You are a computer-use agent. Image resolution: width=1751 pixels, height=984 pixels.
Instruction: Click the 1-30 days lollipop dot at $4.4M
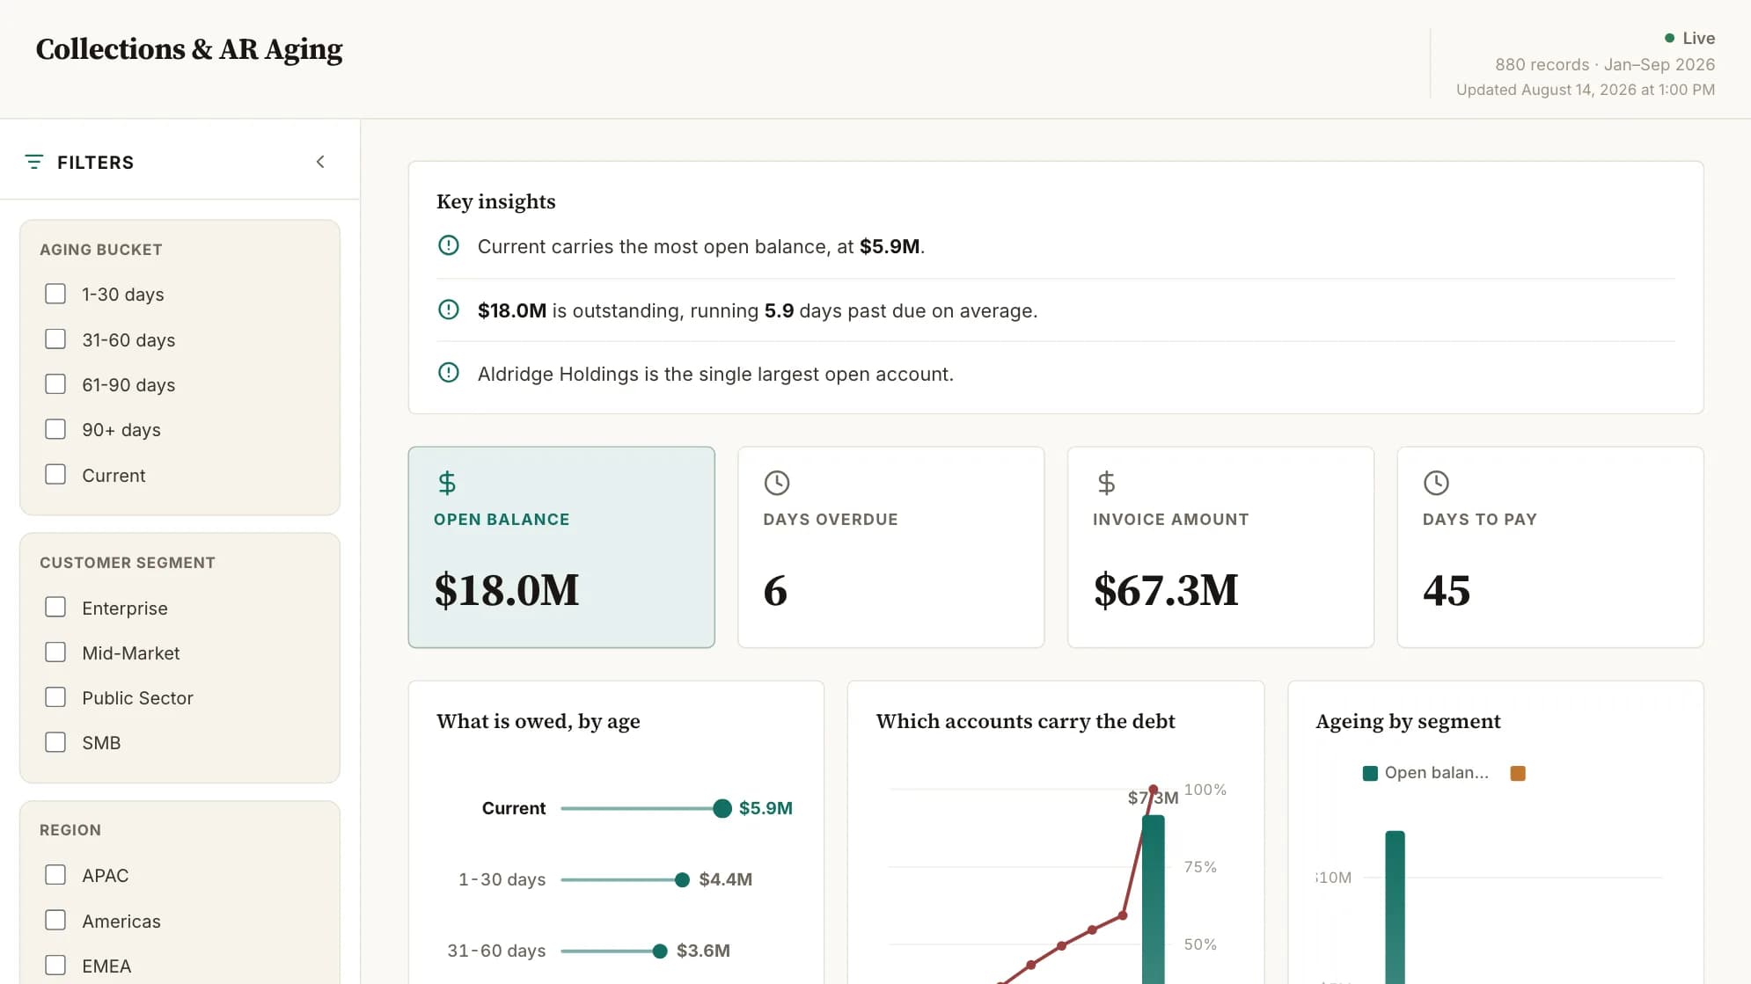pyautogui.click(x=682, y=879)
